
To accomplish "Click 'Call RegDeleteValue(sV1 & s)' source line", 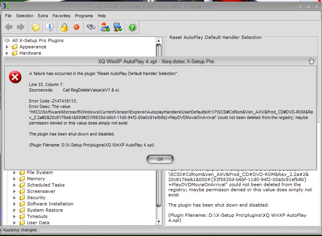I will click(91, 90).
